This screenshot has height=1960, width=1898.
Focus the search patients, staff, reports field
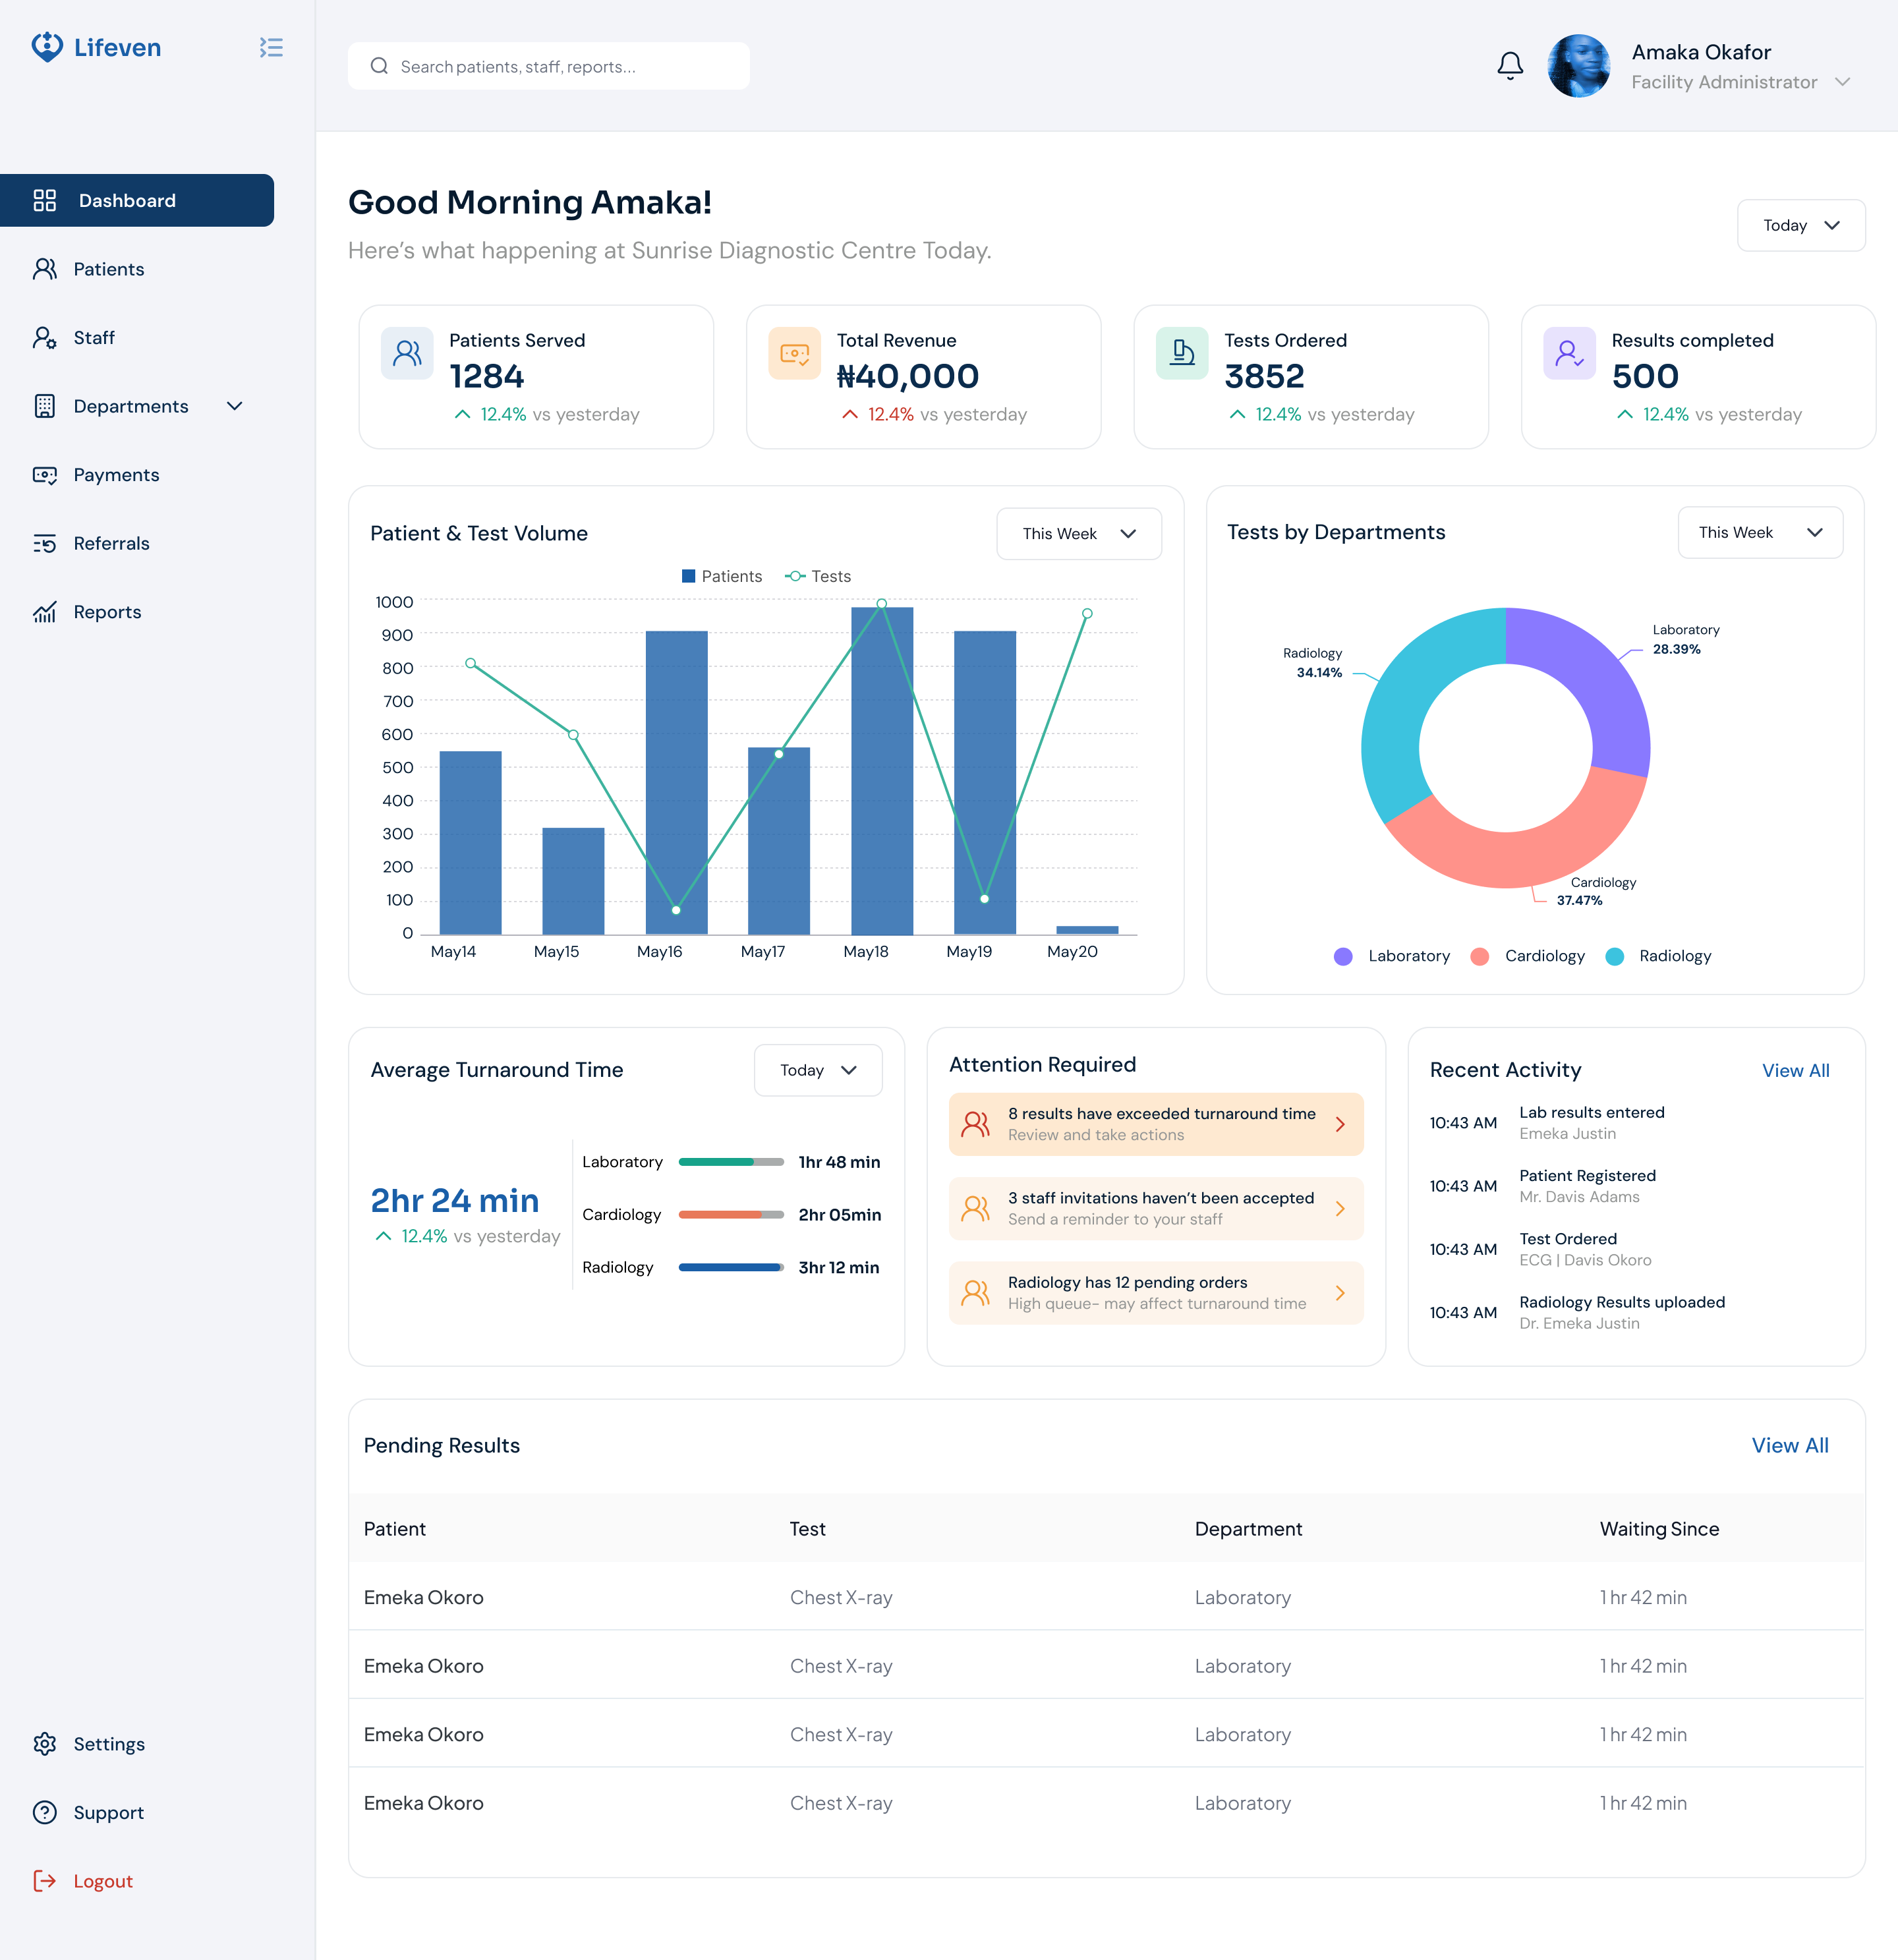pos(549,66)
